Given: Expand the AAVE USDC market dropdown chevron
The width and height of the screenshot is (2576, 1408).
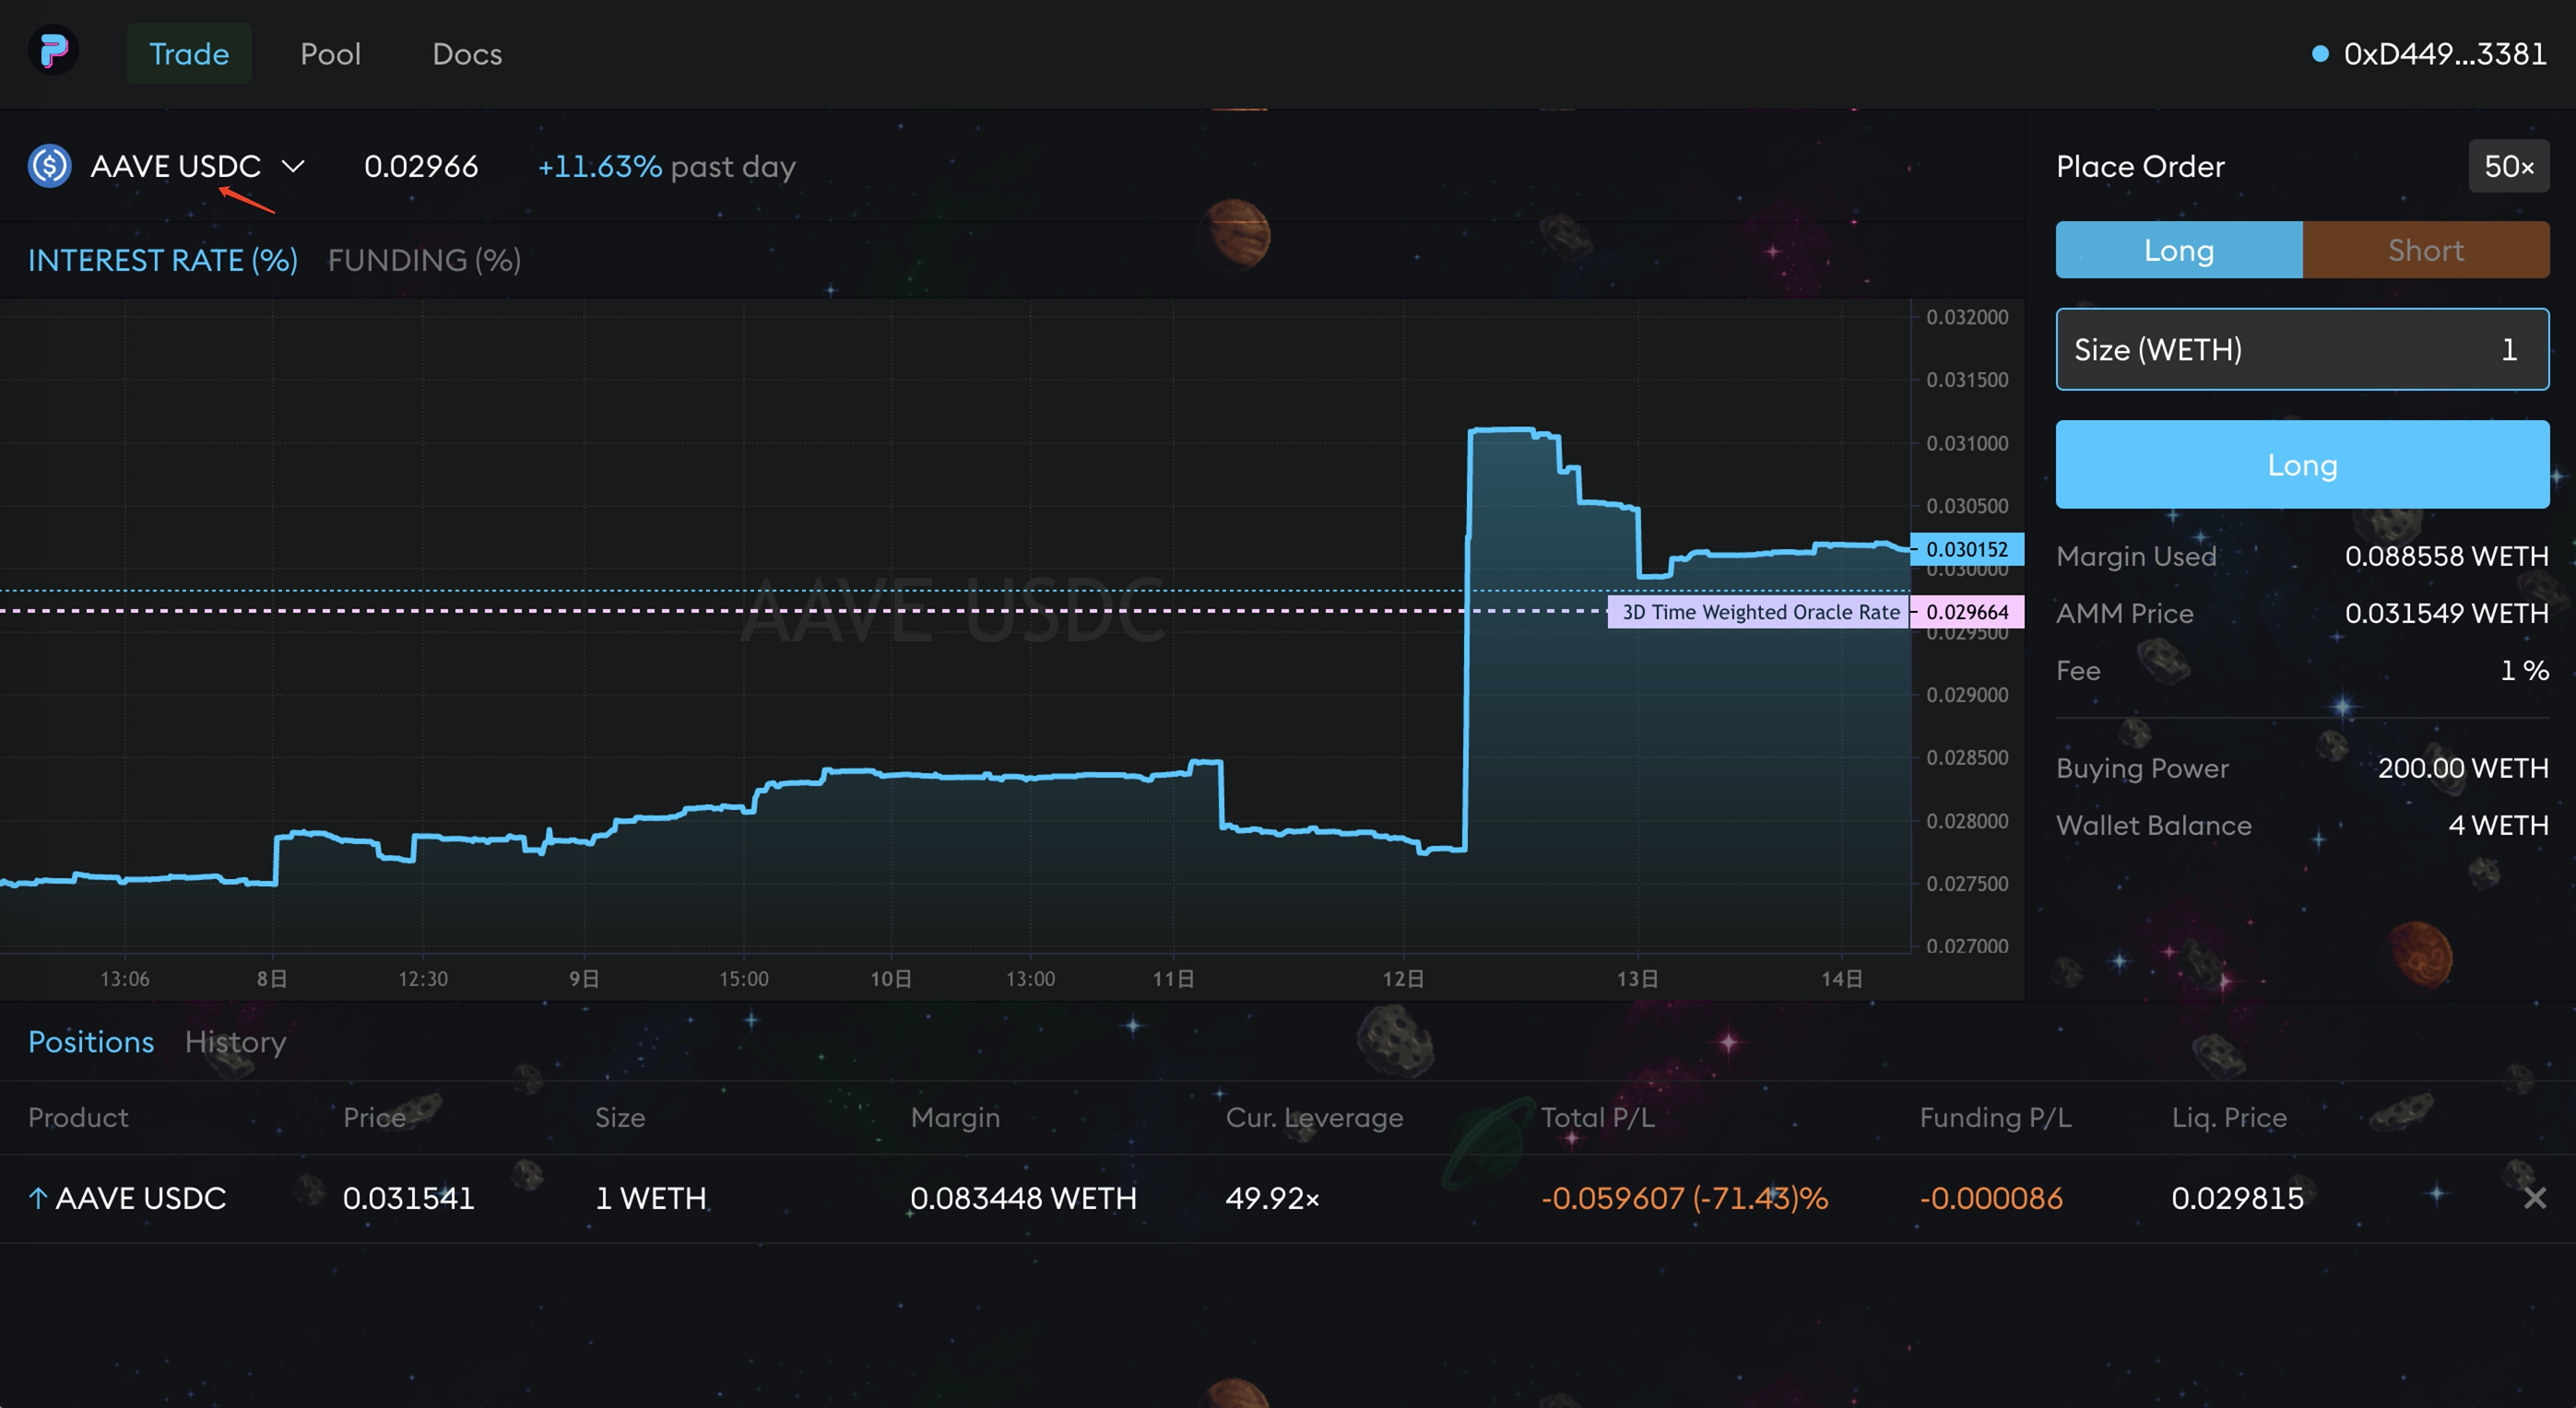Looking at the screenshot, I should click(293, 166).
